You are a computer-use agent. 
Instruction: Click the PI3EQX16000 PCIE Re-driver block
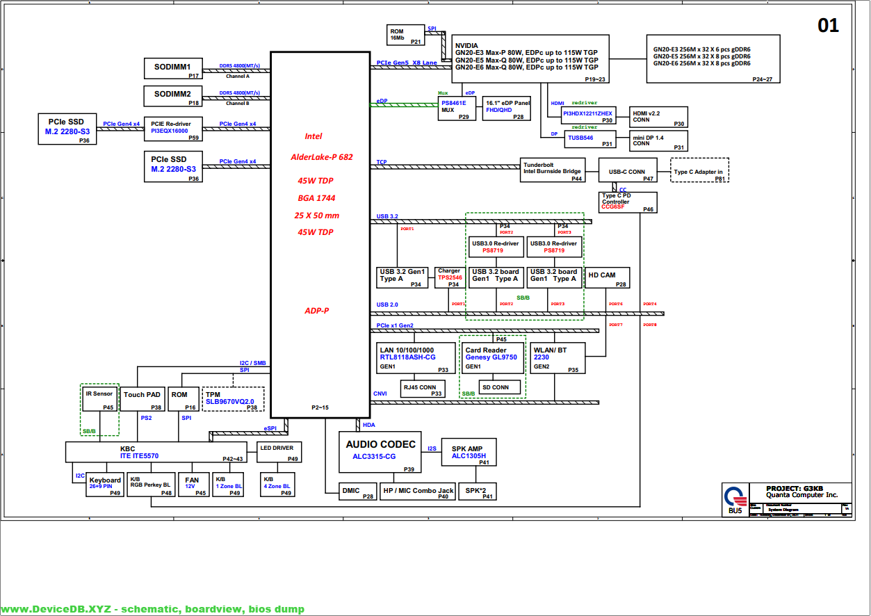173,129
